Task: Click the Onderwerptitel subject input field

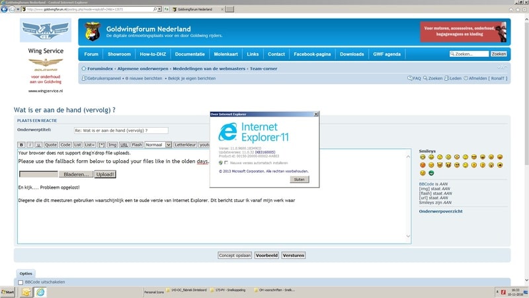Action: [121, 130]
